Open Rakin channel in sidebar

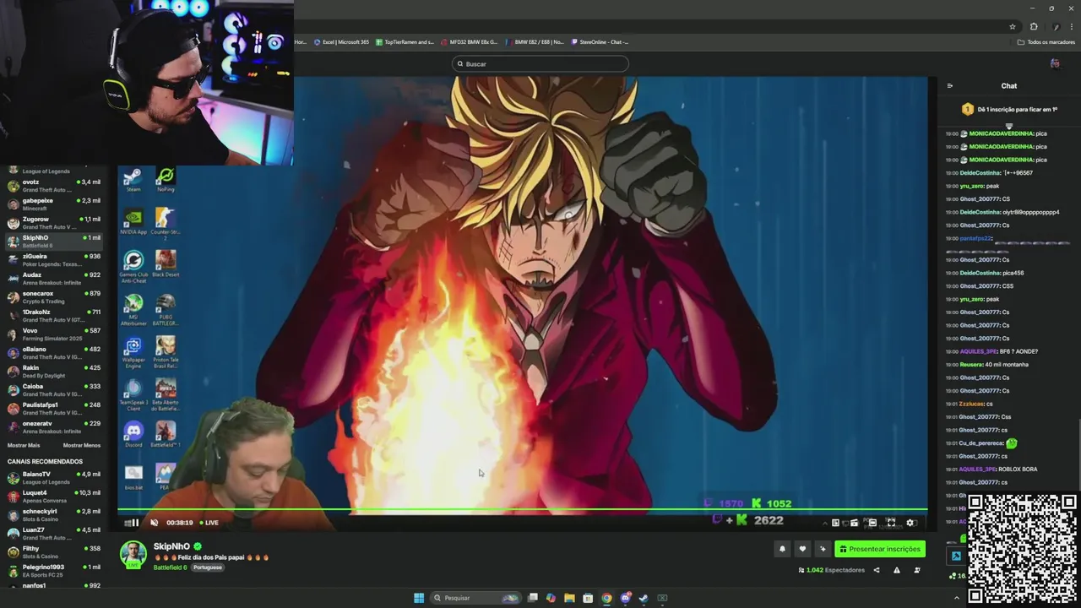pyautogui.click(x=53, y=371)
